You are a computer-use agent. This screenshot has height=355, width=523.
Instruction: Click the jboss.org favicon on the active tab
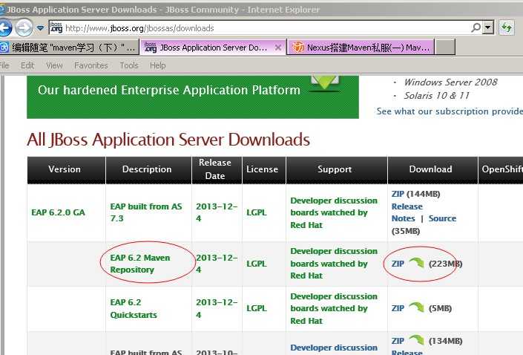click(151, 48)
